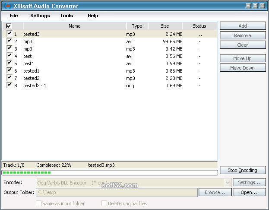Click the 0.69 MB size value

(174, 86)
